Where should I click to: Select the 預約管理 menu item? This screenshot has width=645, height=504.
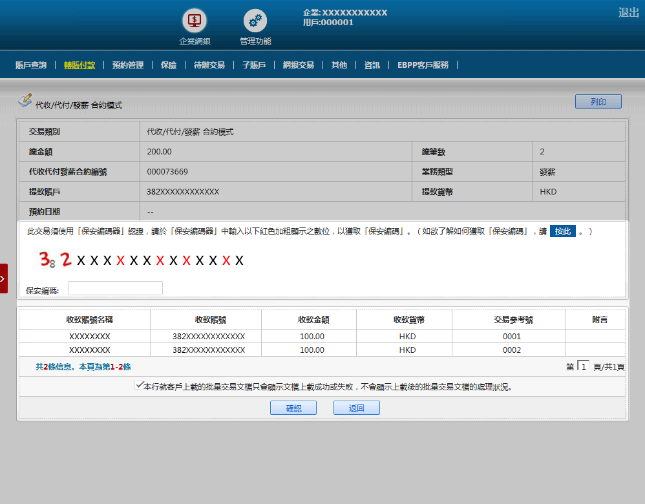point(128,65)
